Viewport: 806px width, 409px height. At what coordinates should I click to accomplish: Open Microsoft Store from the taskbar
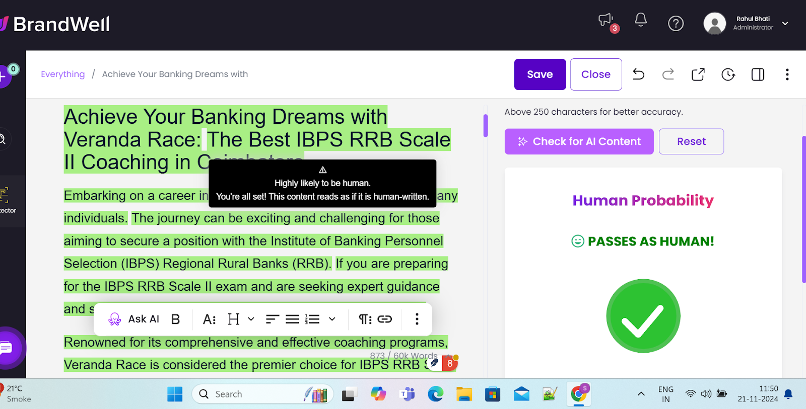click(493, 394)
